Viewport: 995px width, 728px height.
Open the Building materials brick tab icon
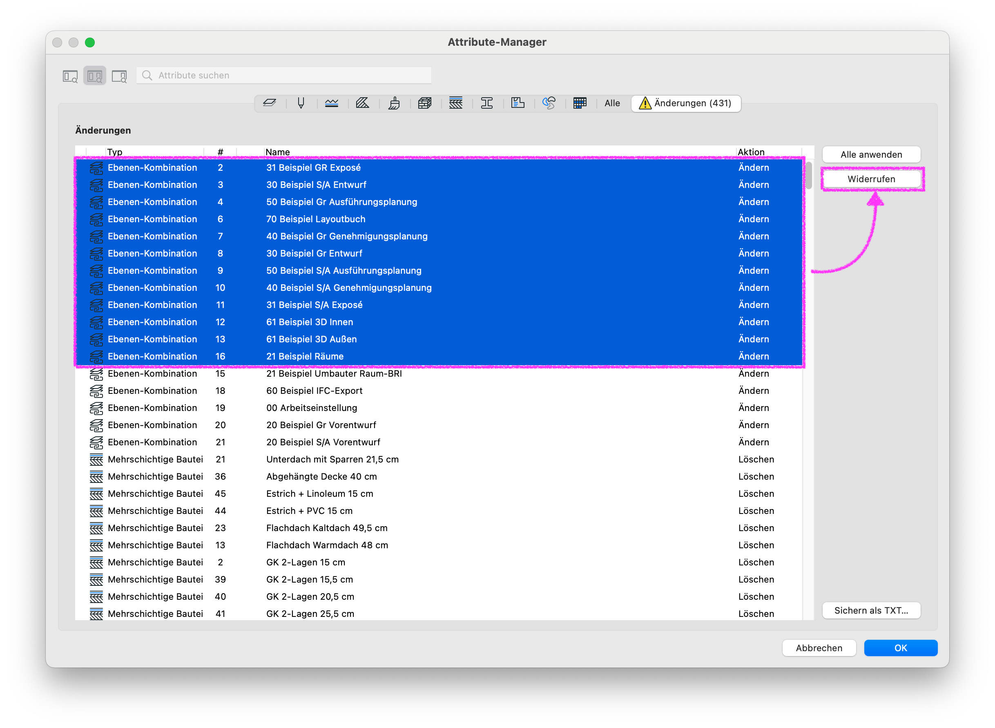click(425, 103)
